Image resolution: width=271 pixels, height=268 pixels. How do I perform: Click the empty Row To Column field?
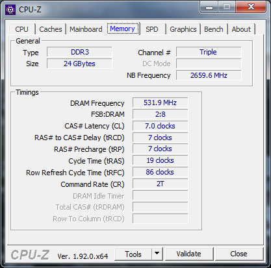click(161, 219)
